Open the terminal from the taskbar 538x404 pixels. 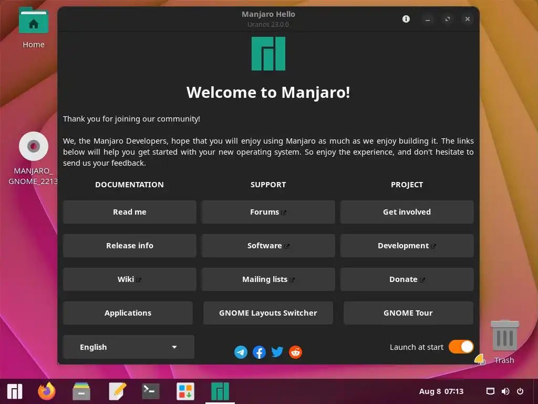pos(151,391)
